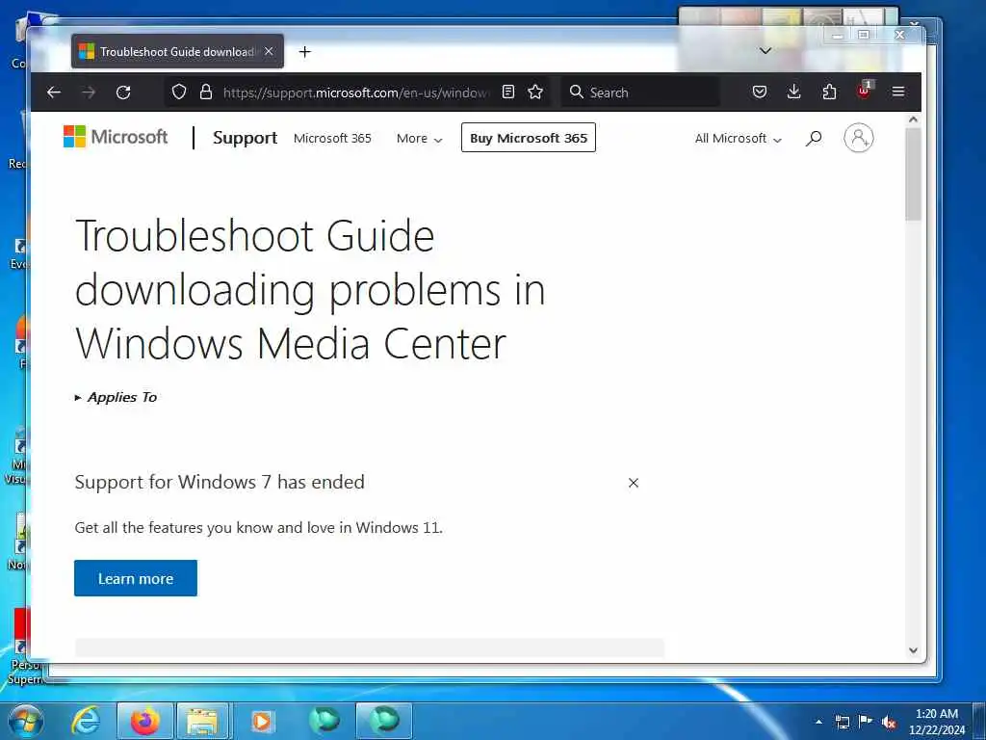
Task: Click the address bar URL field
Action: 355,92
